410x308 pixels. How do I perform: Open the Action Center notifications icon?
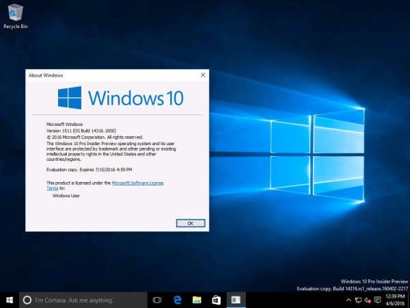point(377,300)
